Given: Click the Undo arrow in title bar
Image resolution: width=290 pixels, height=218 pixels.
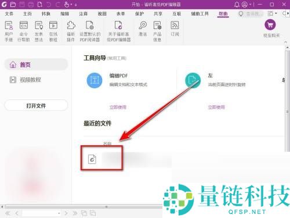Looking at the screenshot, I should [49, 4].
